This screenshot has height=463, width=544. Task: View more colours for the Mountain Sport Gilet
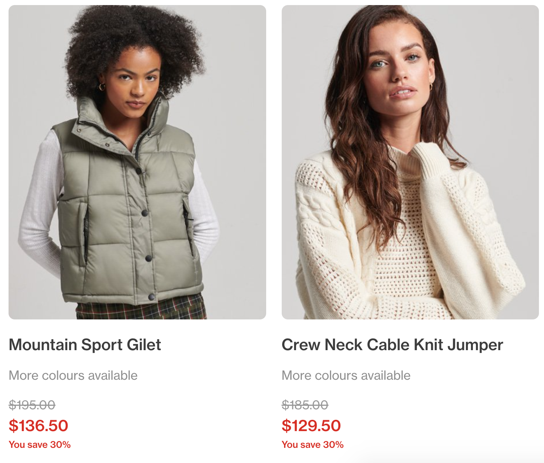pyautogui.click(x=73, y=375)
